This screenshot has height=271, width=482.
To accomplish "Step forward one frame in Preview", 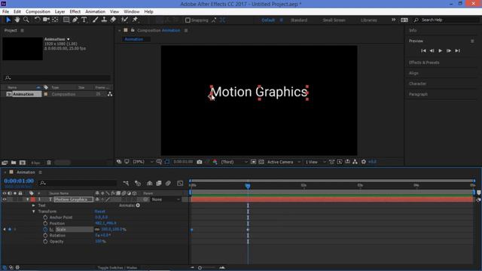I will tap(449, 50).
